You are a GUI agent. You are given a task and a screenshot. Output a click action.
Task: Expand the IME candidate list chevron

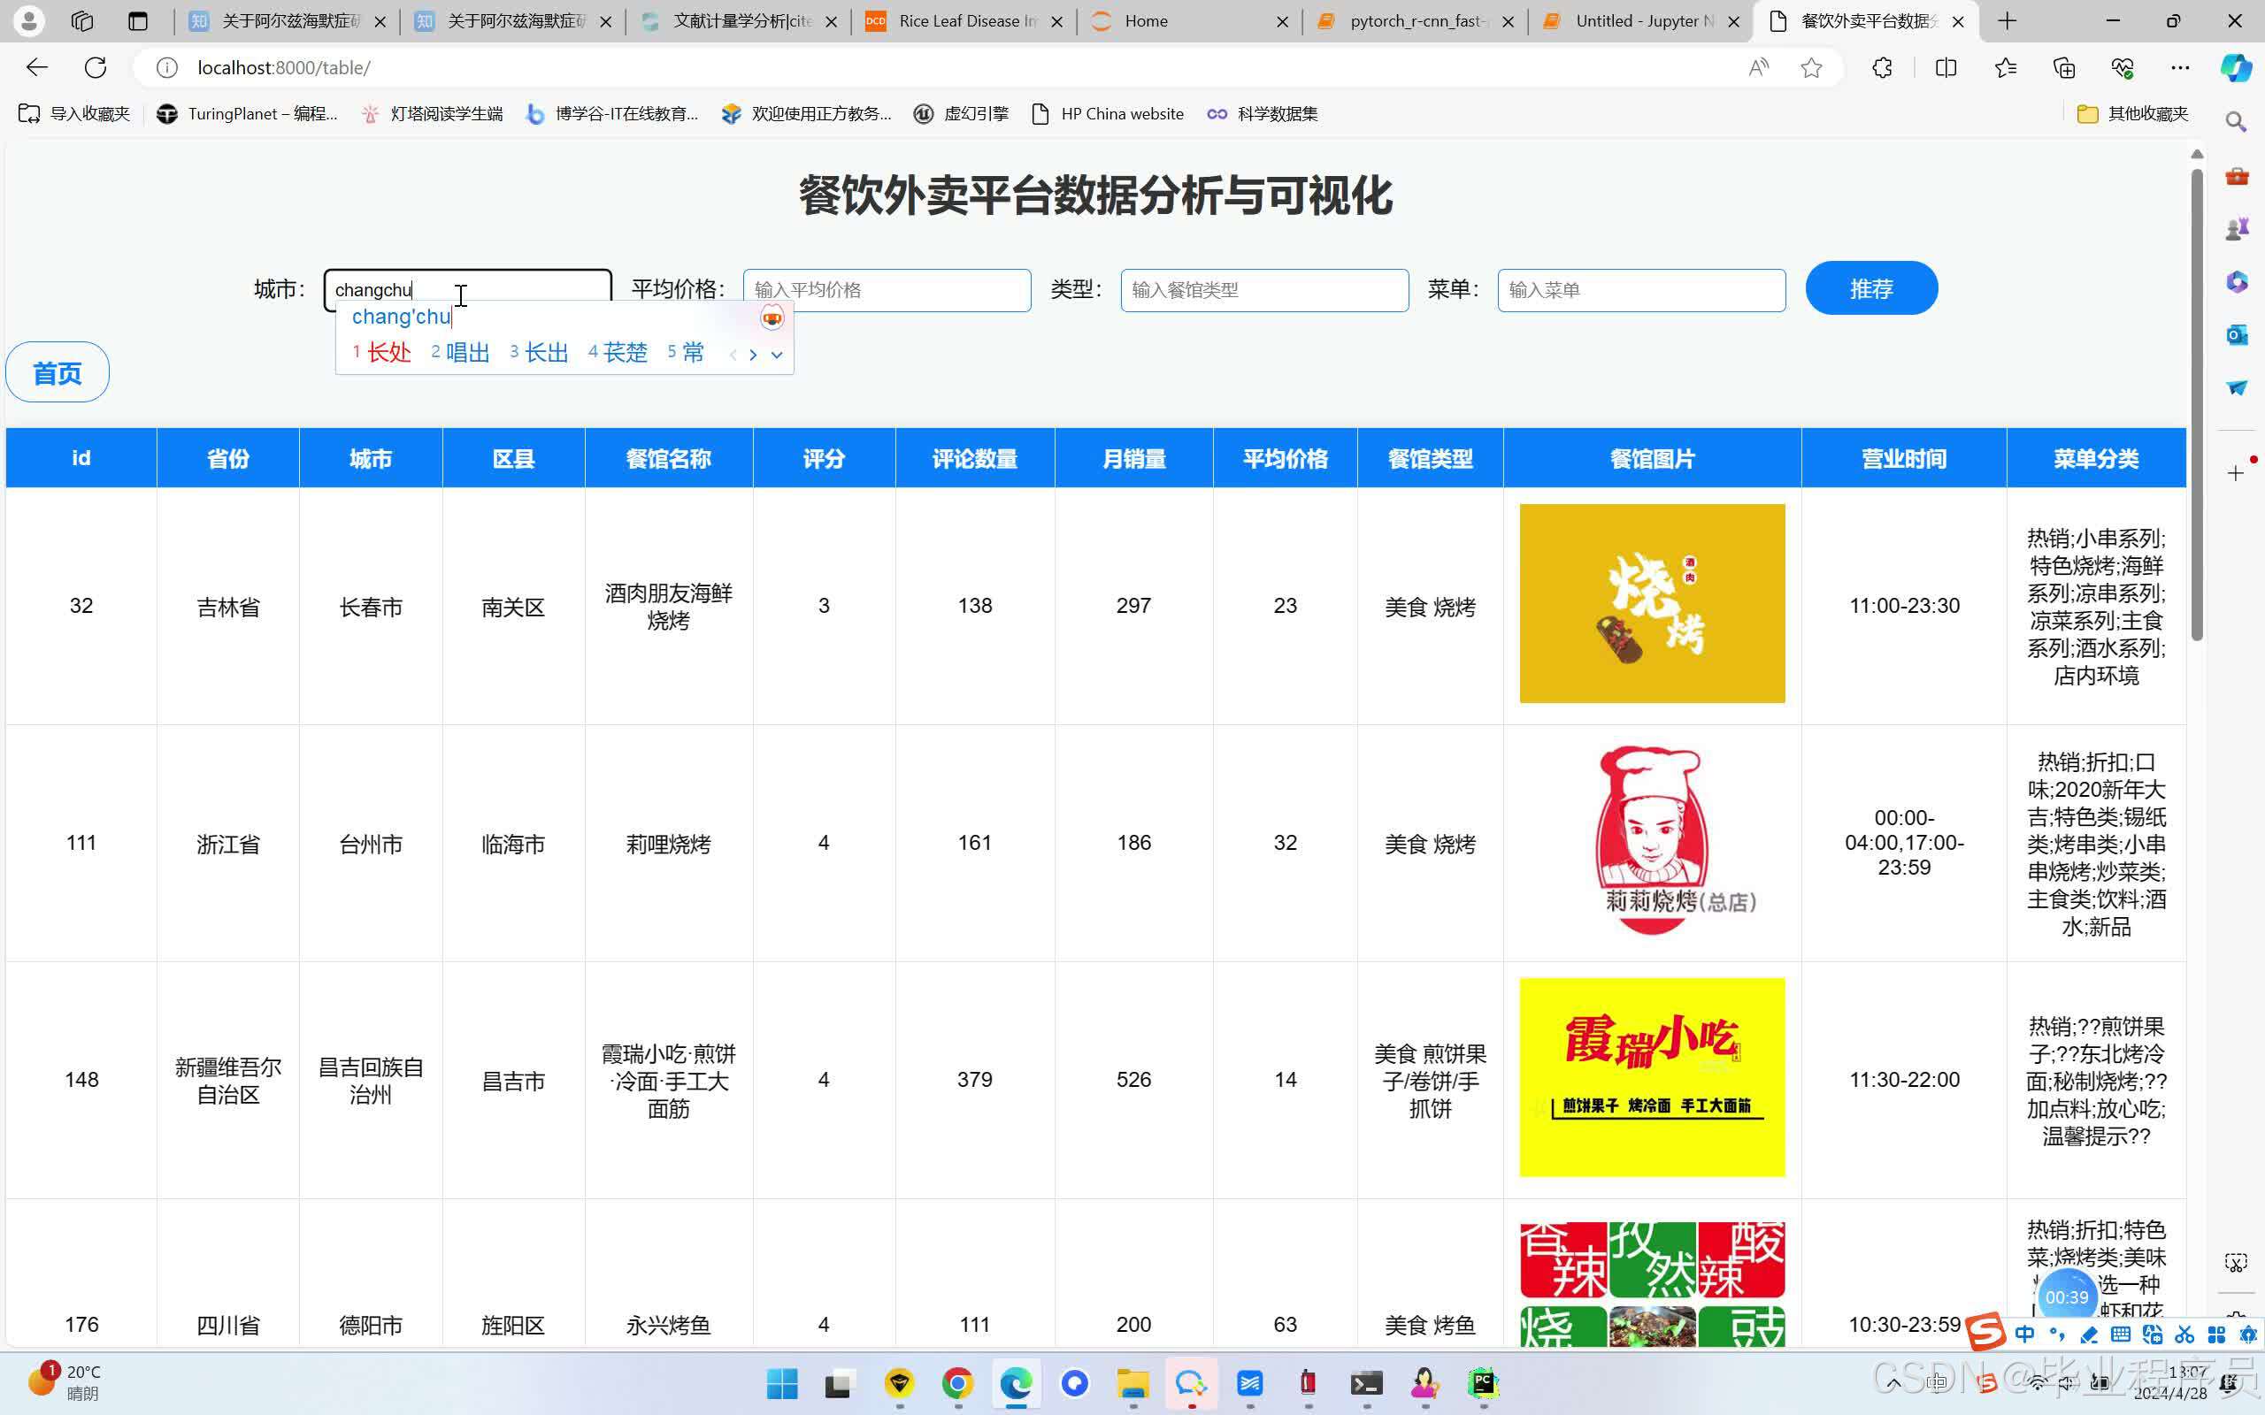pyautogui.click(x=777, y=355)
